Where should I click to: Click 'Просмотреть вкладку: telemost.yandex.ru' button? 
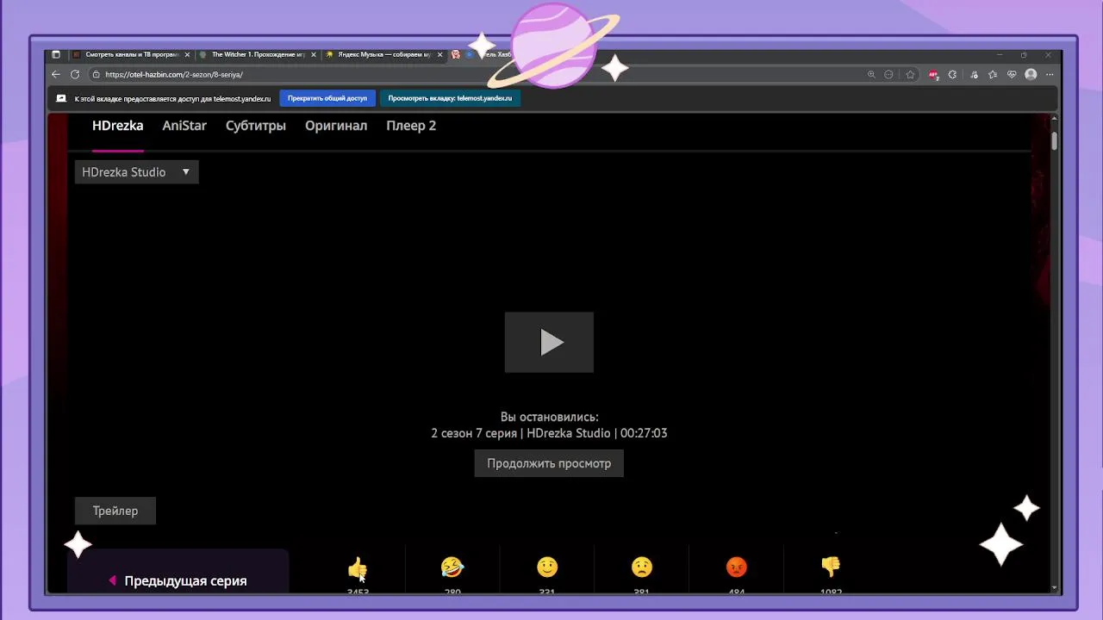[x=450, y=98]
